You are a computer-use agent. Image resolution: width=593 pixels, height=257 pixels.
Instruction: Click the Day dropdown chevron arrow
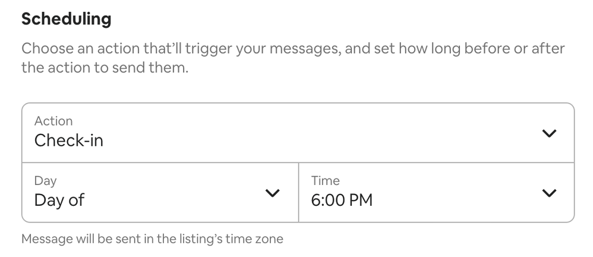pyautogui.click(x=272, y=193)
